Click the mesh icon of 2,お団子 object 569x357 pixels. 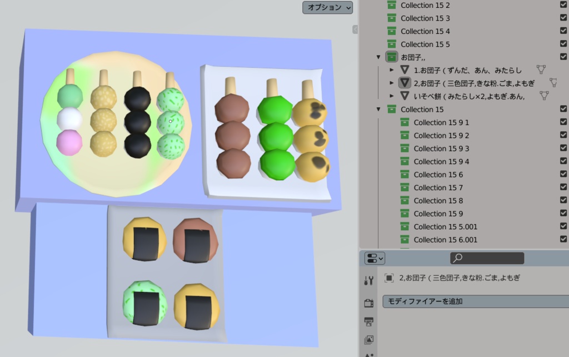coord(405,83)
